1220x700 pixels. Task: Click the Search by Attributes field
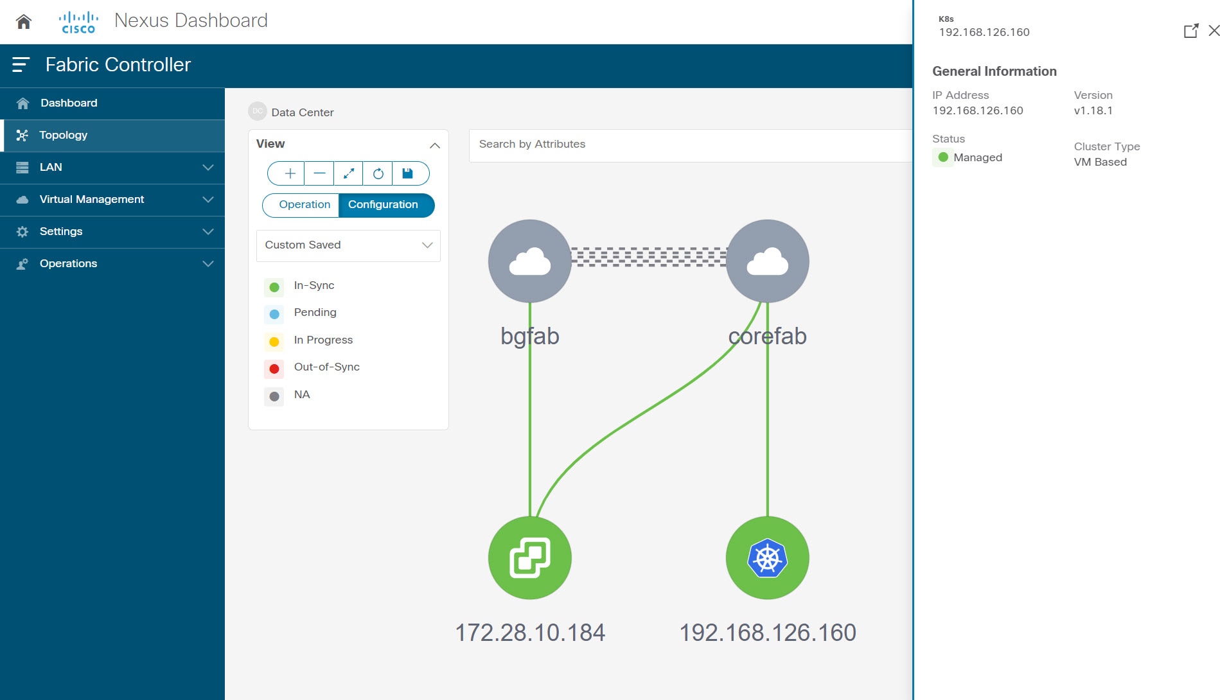point(691,145)
